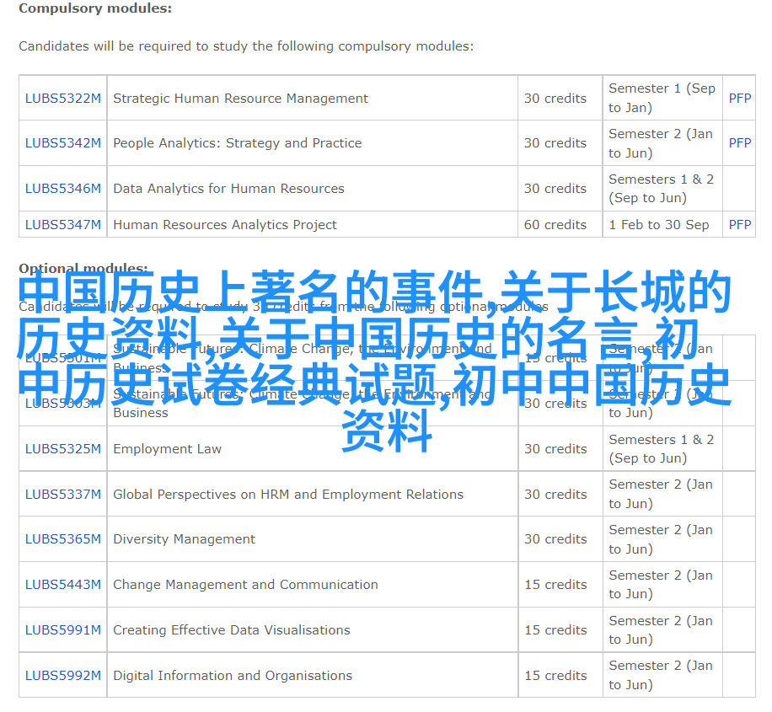This screenshot has width=772, height=712.
Task: Open PFP link in People Analytics row
Action: [739, 143]
